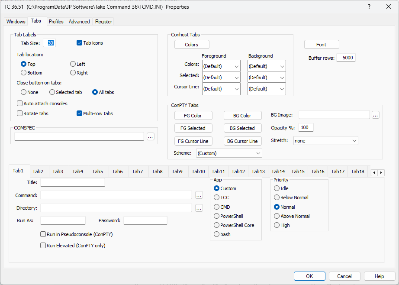Image resolution: width=399 pixels, height=285 pixels.
Task: Switch to the Windows tab
Action: pos(16,22)
